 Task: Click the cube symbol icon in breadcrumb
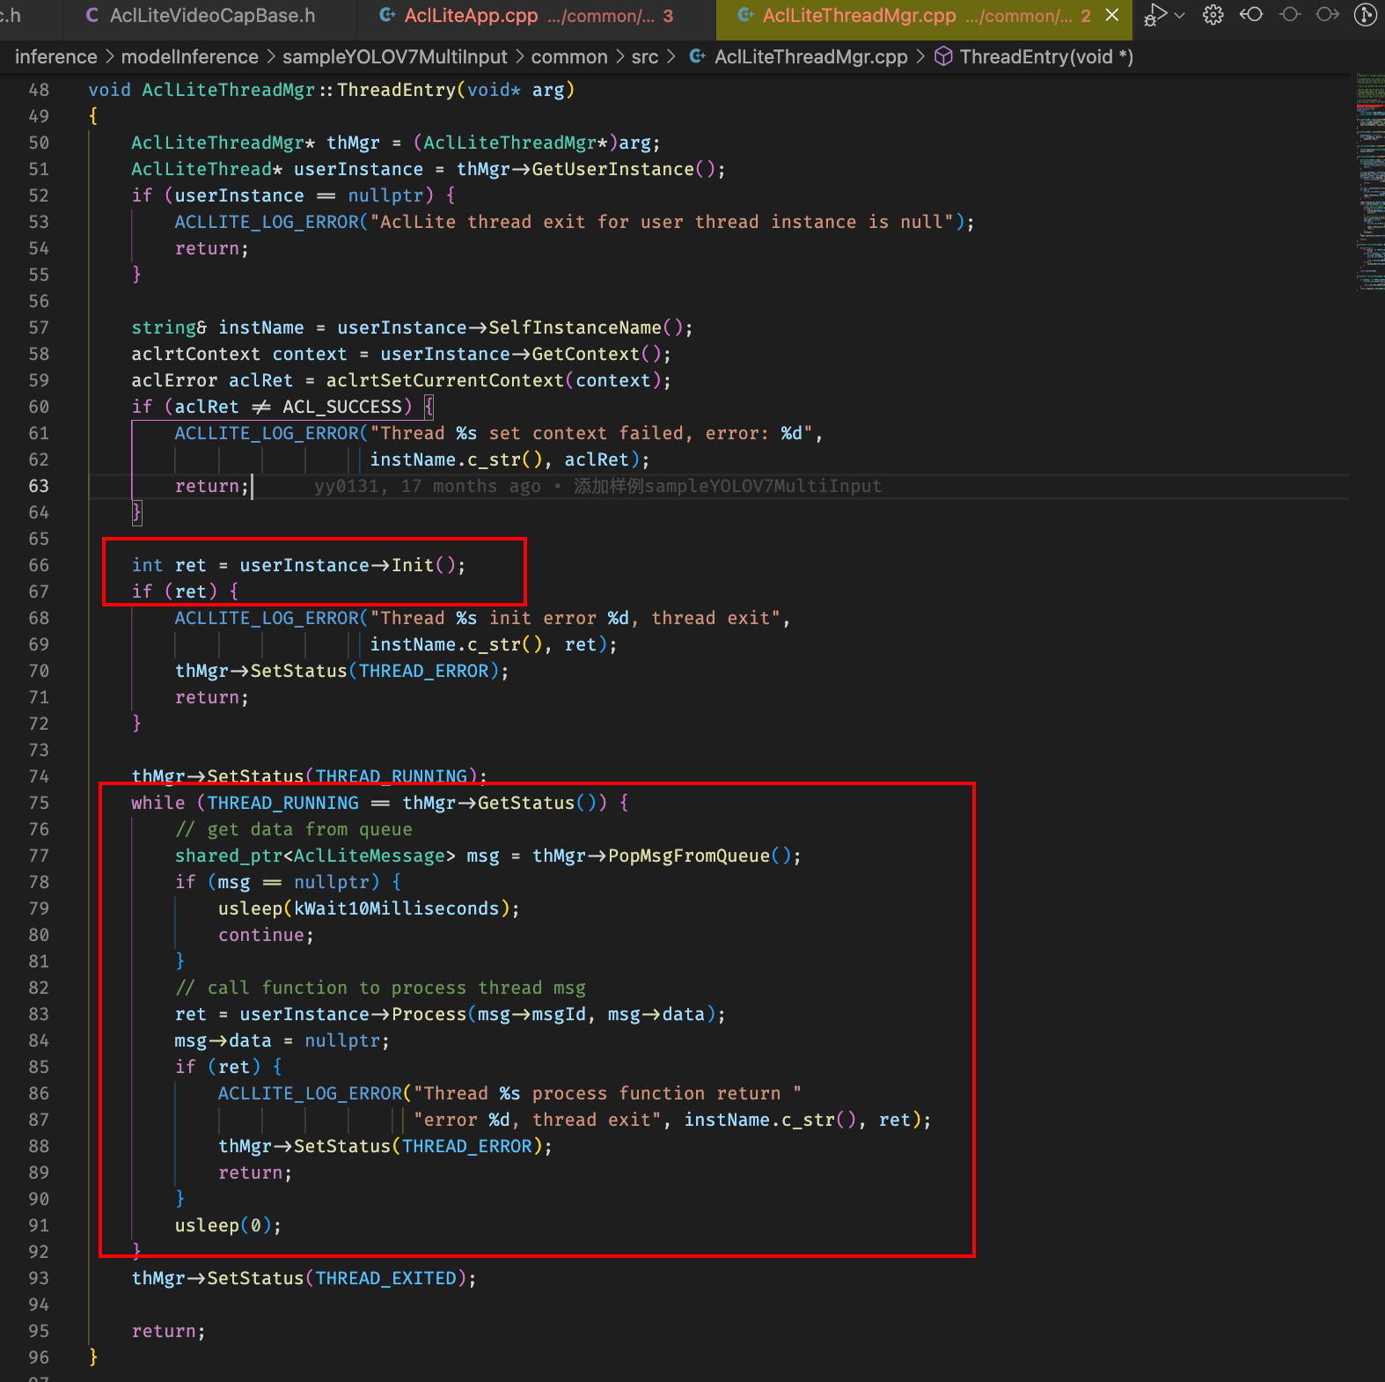coord(943,57)
